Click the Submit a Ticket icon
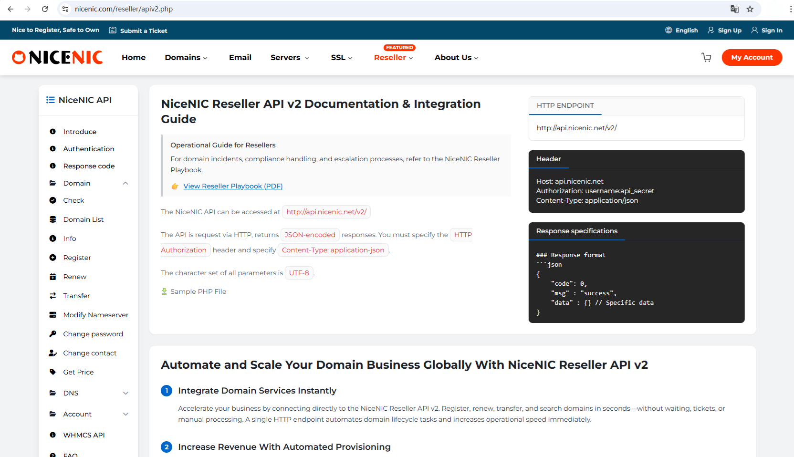 pos(113,30)
